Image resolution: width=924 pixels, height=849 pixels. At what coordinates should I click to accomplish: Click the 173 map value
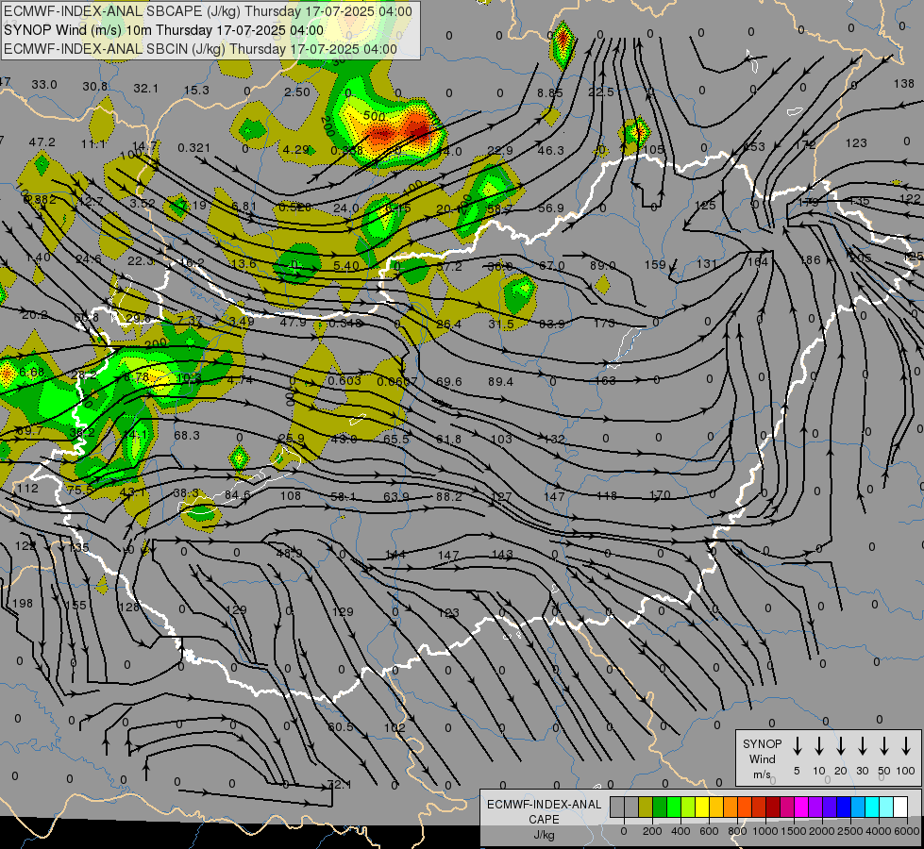tap(604, 323)
